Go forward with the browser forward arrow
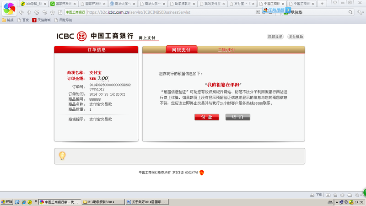Image resolution: width=366 pixels, height=206 pixels. tap(29, 12)
